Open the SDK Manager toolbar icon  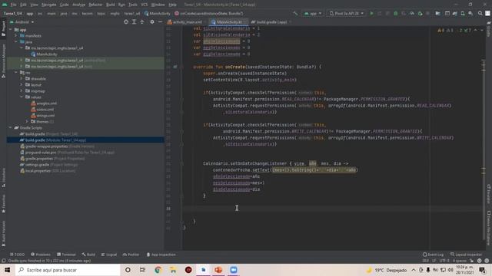click(x=470, y=14)
